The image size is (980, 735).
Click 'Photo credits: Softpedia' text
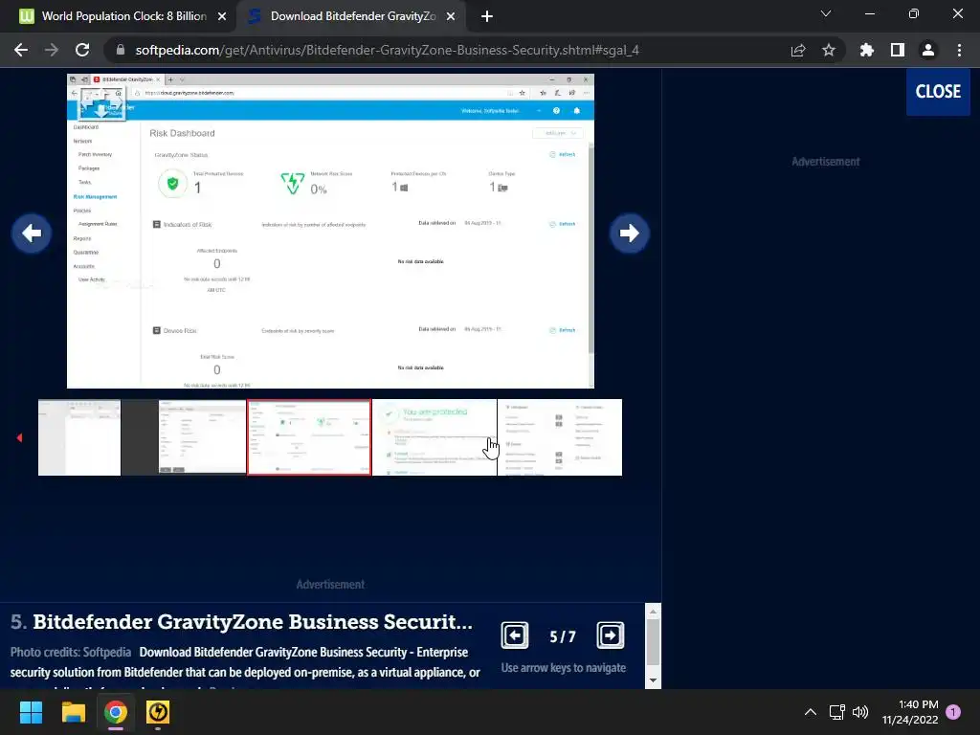71,652
